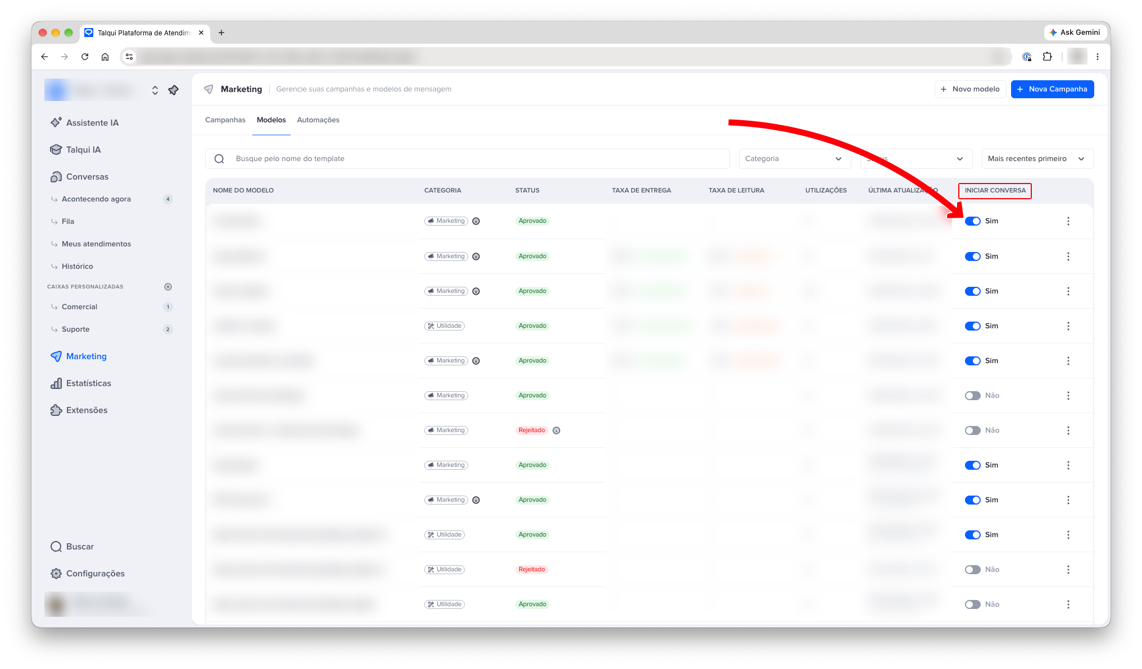The width and height of the screenshot is (1142, 669).
Task: Open a new browser tab
Action: tap(221, 33)
